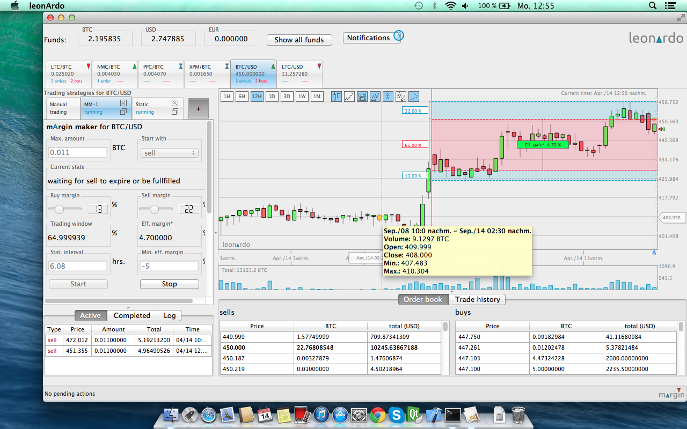Select the 450.000 sells row
687x429 pixels.
(331, 347)
